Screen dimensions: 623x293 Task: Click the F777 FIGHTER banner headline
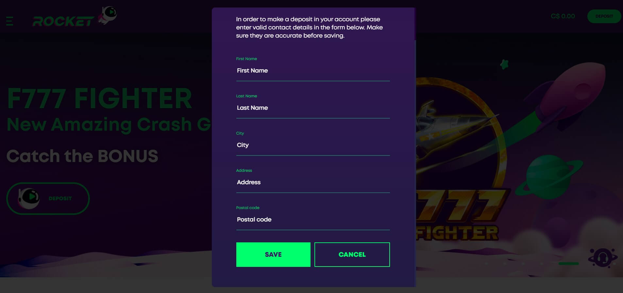(100, 98)
